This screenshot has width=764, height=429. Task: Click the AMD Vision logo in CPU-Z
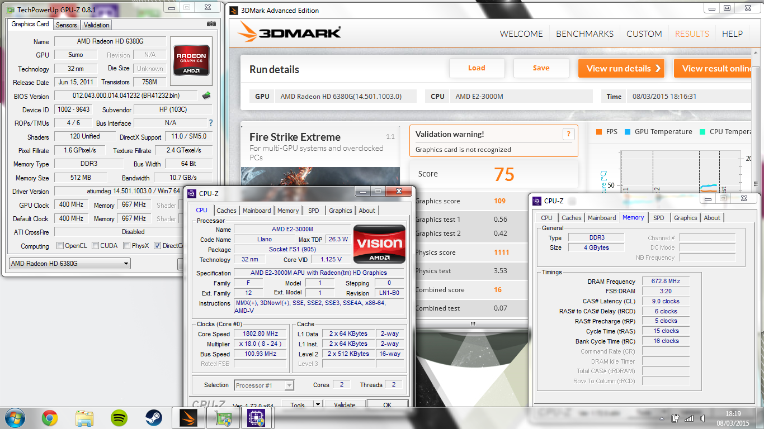tap(380, 244)
